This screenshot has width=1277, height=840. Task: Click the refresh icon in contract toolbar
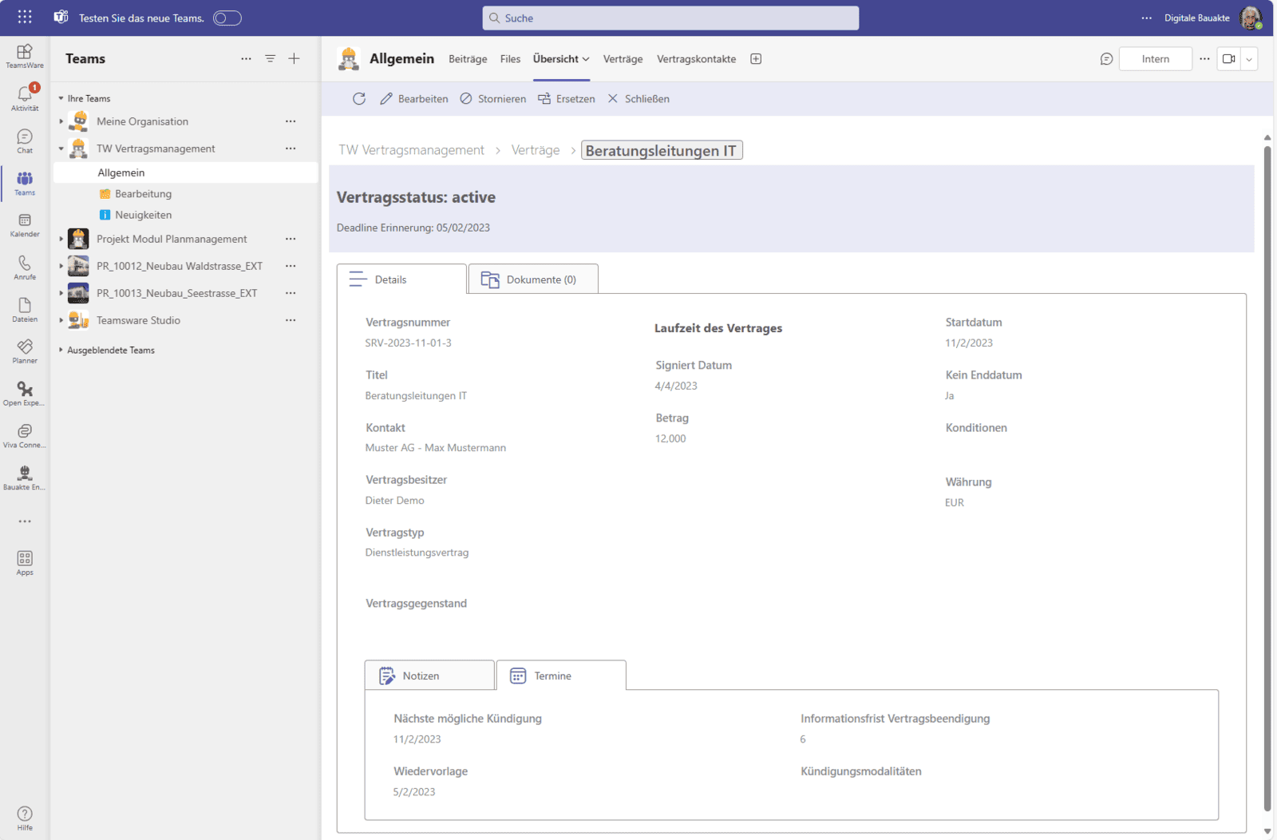coord(359,99)
